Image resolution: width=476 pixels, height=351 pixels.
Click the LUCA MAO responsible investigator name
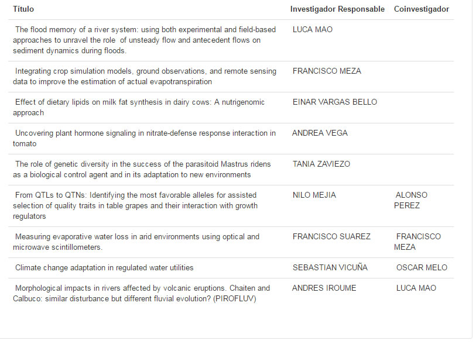coord(313,29)
